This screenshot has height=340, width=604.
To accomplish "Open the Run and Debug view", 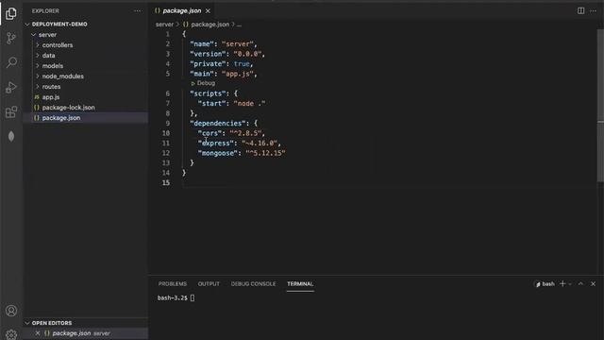I will pyautogui.click(x=11, y=87).
